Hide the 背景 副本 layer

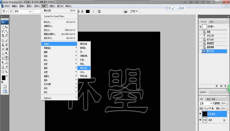(x=200, y=114)
